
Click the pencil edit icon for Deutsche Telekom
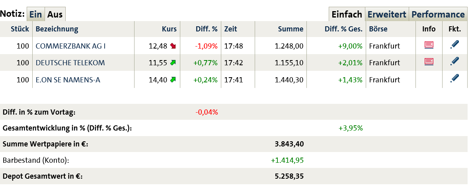pos(454,61)
